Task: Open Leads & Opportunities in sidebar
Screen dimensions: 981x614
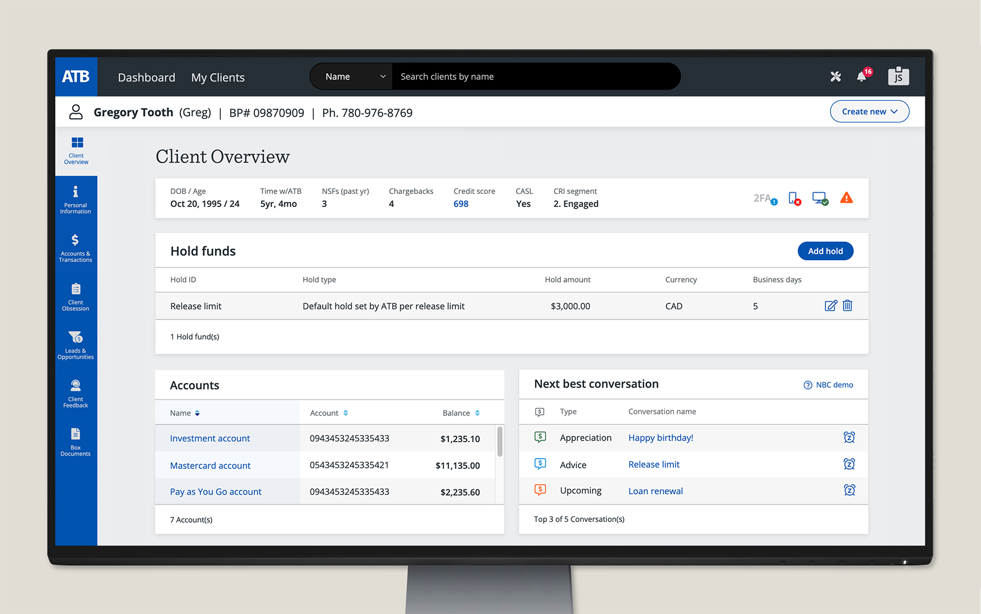Action: 76,345
